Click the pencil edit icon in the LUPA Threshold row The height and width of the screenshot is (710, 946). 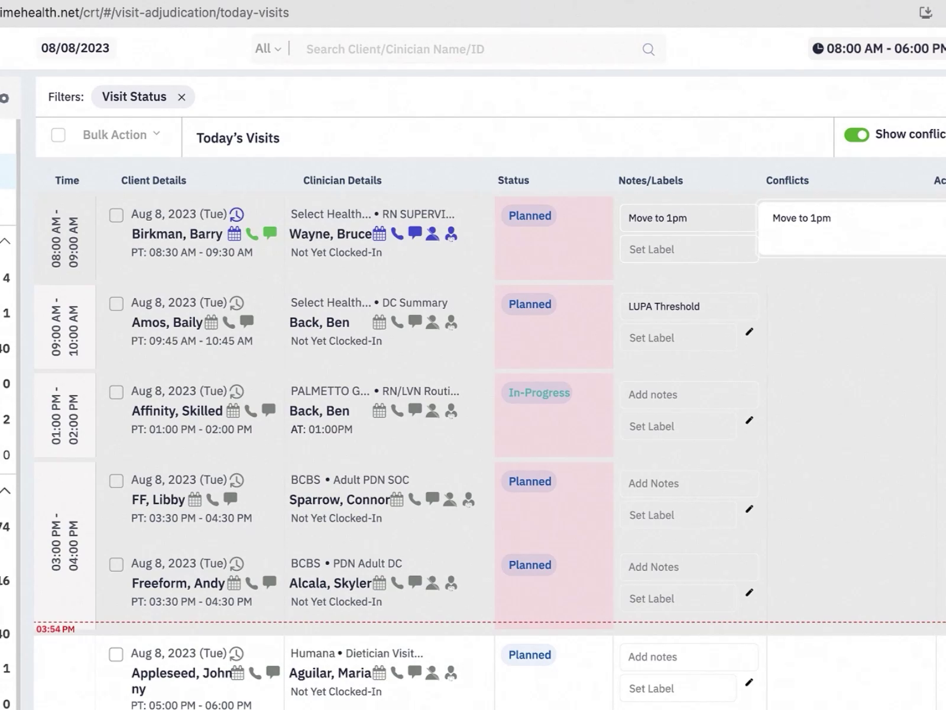(x=749, y=332)
